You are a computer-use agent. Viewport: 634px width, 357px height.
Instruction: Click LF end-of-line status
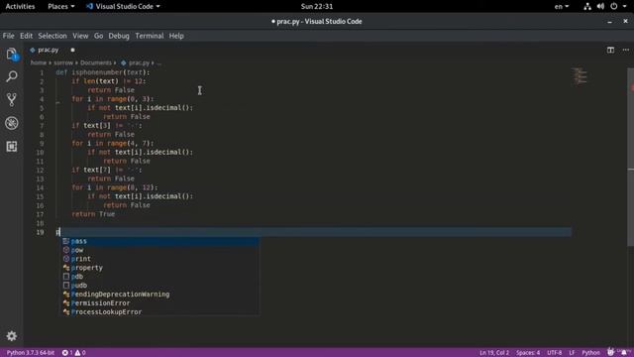tap(572, 353)
